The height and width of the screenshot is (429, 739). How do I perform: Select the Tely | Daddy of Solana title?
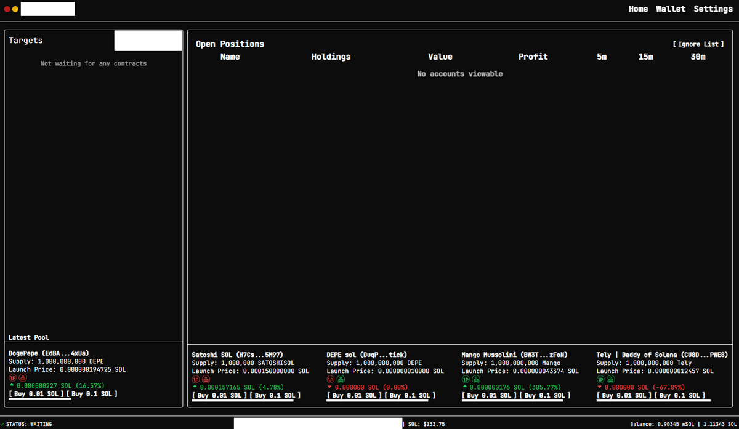tap(663, 355)
